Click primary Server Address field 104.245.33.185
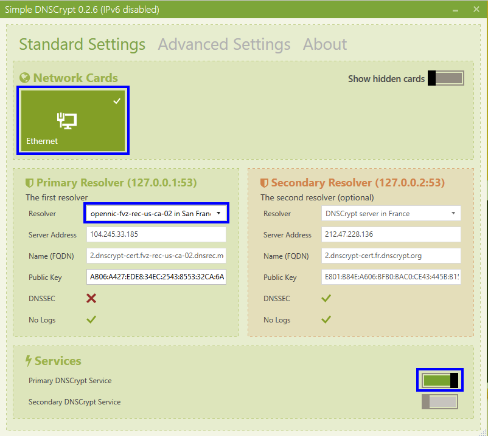The height and width of the screenshot is (436, 488). pos(156,234)
